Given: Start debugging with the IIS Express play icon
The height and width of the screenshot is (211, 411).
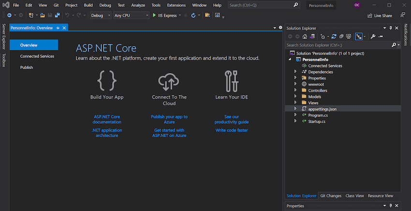Looking at the screenshot, I should coord(154,15).
